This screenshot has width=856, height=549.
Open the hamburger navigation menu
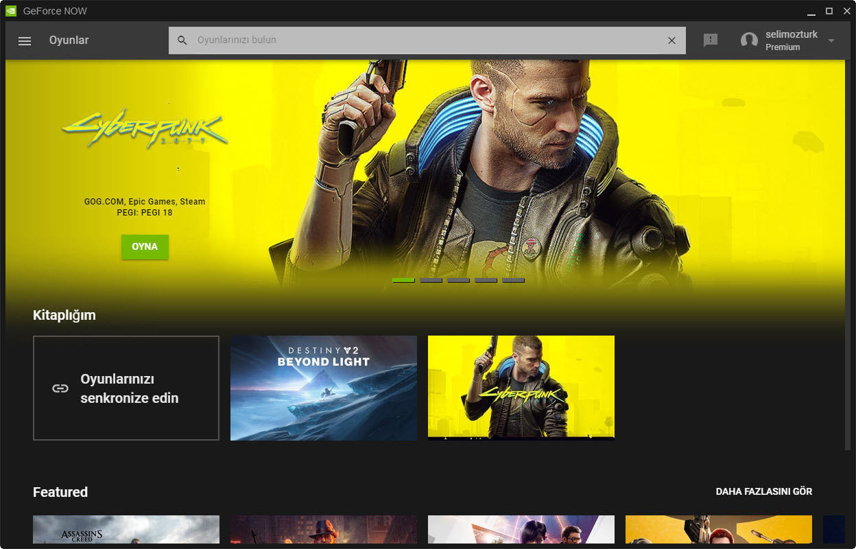25,40
